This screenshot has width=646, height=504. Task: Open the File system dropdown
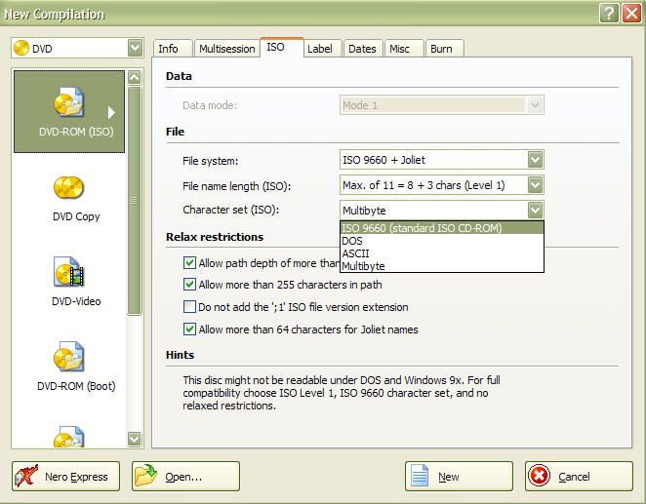coord(534,160)
